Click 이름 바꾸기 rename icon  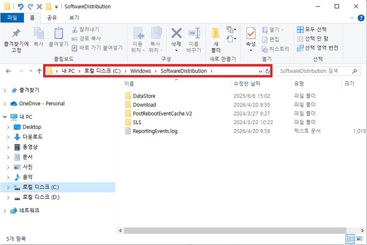pyautogui.click(x=194, y=33)
